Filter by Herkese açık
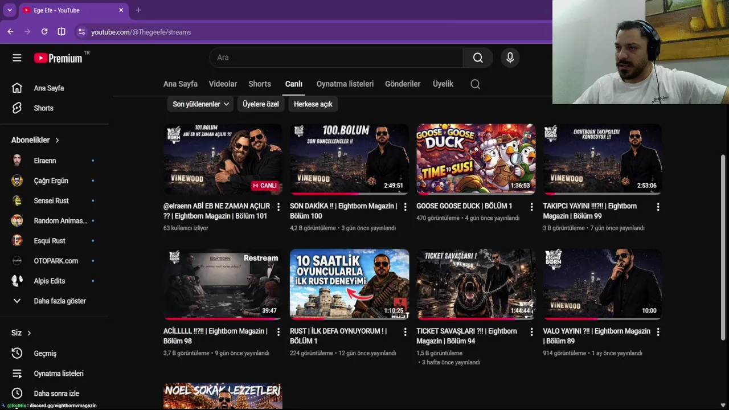729x410 pixels. pos(313,104)
